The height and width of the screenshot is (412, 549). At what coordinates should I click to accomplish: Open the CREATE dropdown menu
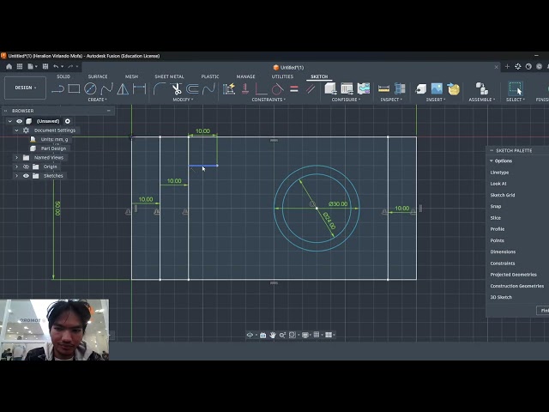click(x=97, y=100)
